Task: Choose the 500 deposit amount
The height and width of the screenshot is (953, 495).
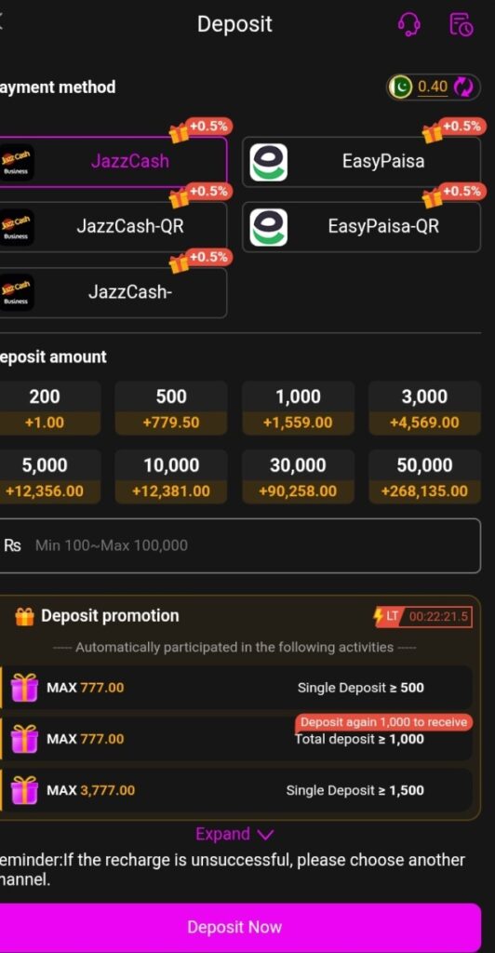Action: 171,408
